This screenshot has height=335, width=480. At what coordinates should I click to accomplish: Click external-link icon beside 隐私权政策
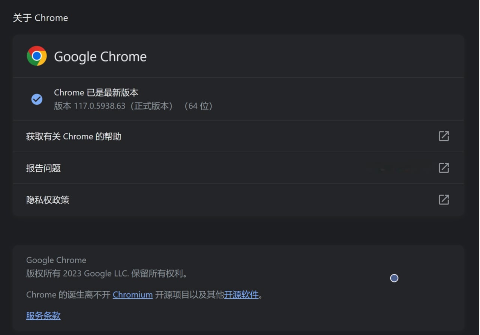click(x=444, y=200)
